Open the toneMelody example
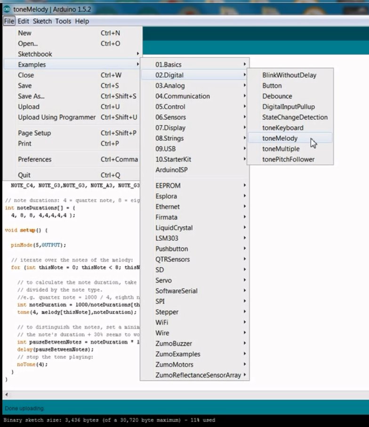Viewport: 369px width, 427px height. (290, 139)
